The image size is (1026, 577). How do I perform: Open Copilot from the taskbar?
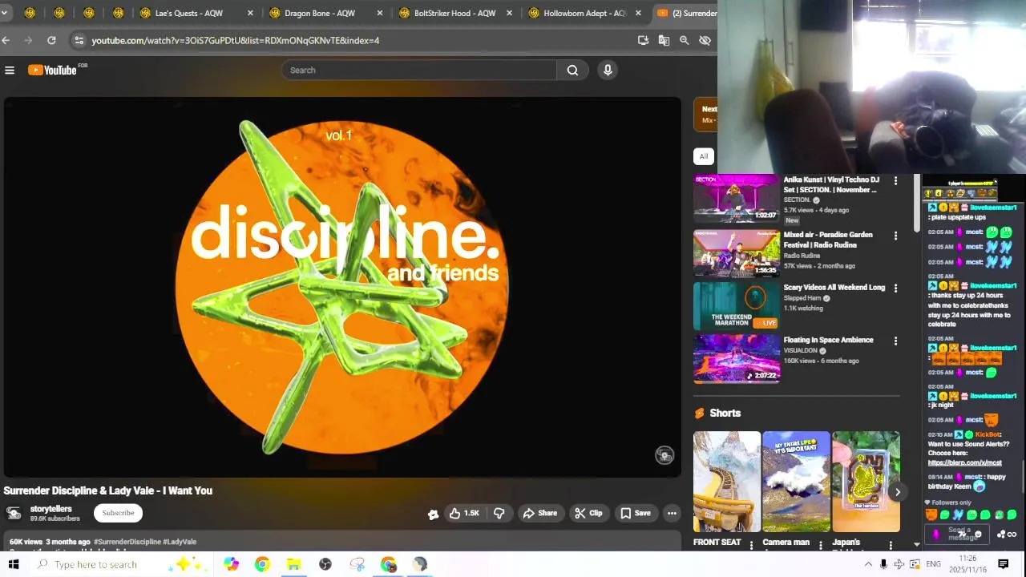[x=231, y=564]
